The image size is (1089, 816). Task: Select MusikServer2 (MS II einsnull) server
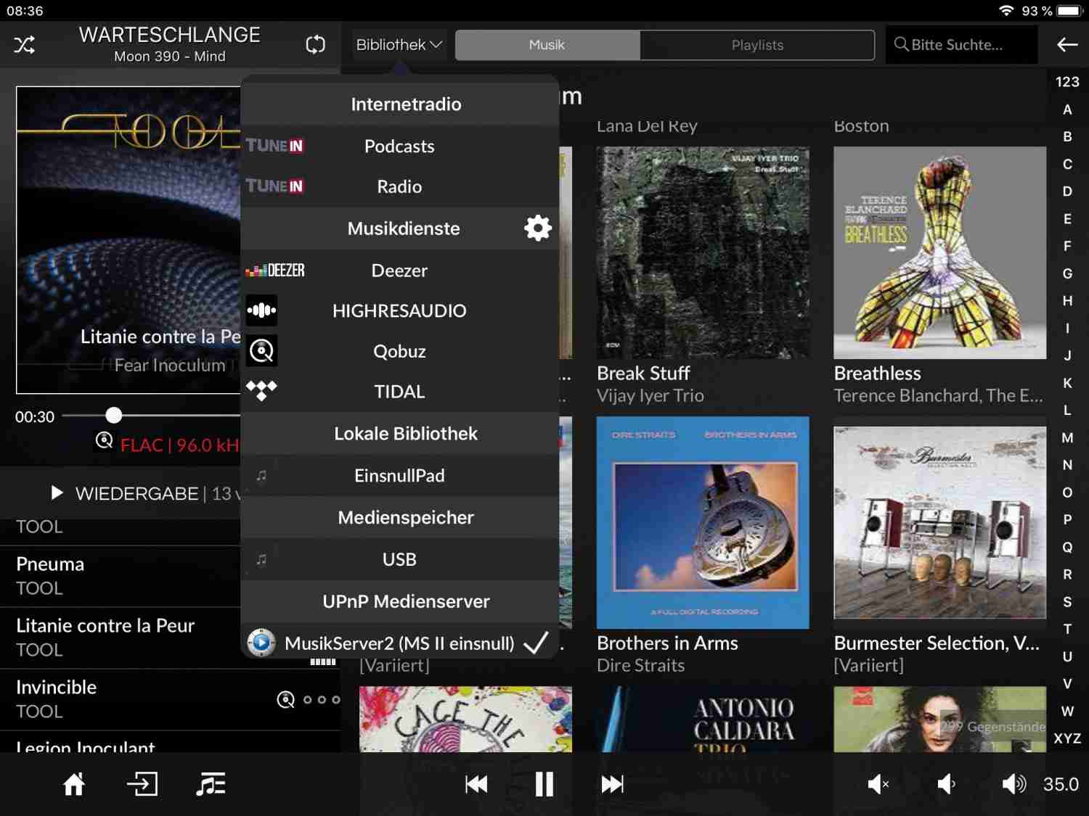[x=399, y=643]
